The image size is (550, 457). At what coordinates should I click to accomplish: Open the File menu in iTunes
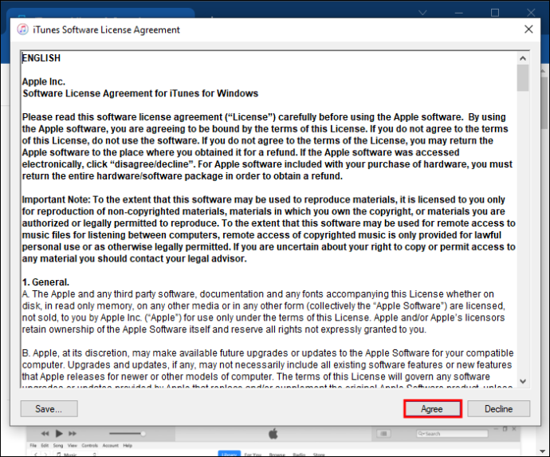pyautogui.click(x=33, y=445)
